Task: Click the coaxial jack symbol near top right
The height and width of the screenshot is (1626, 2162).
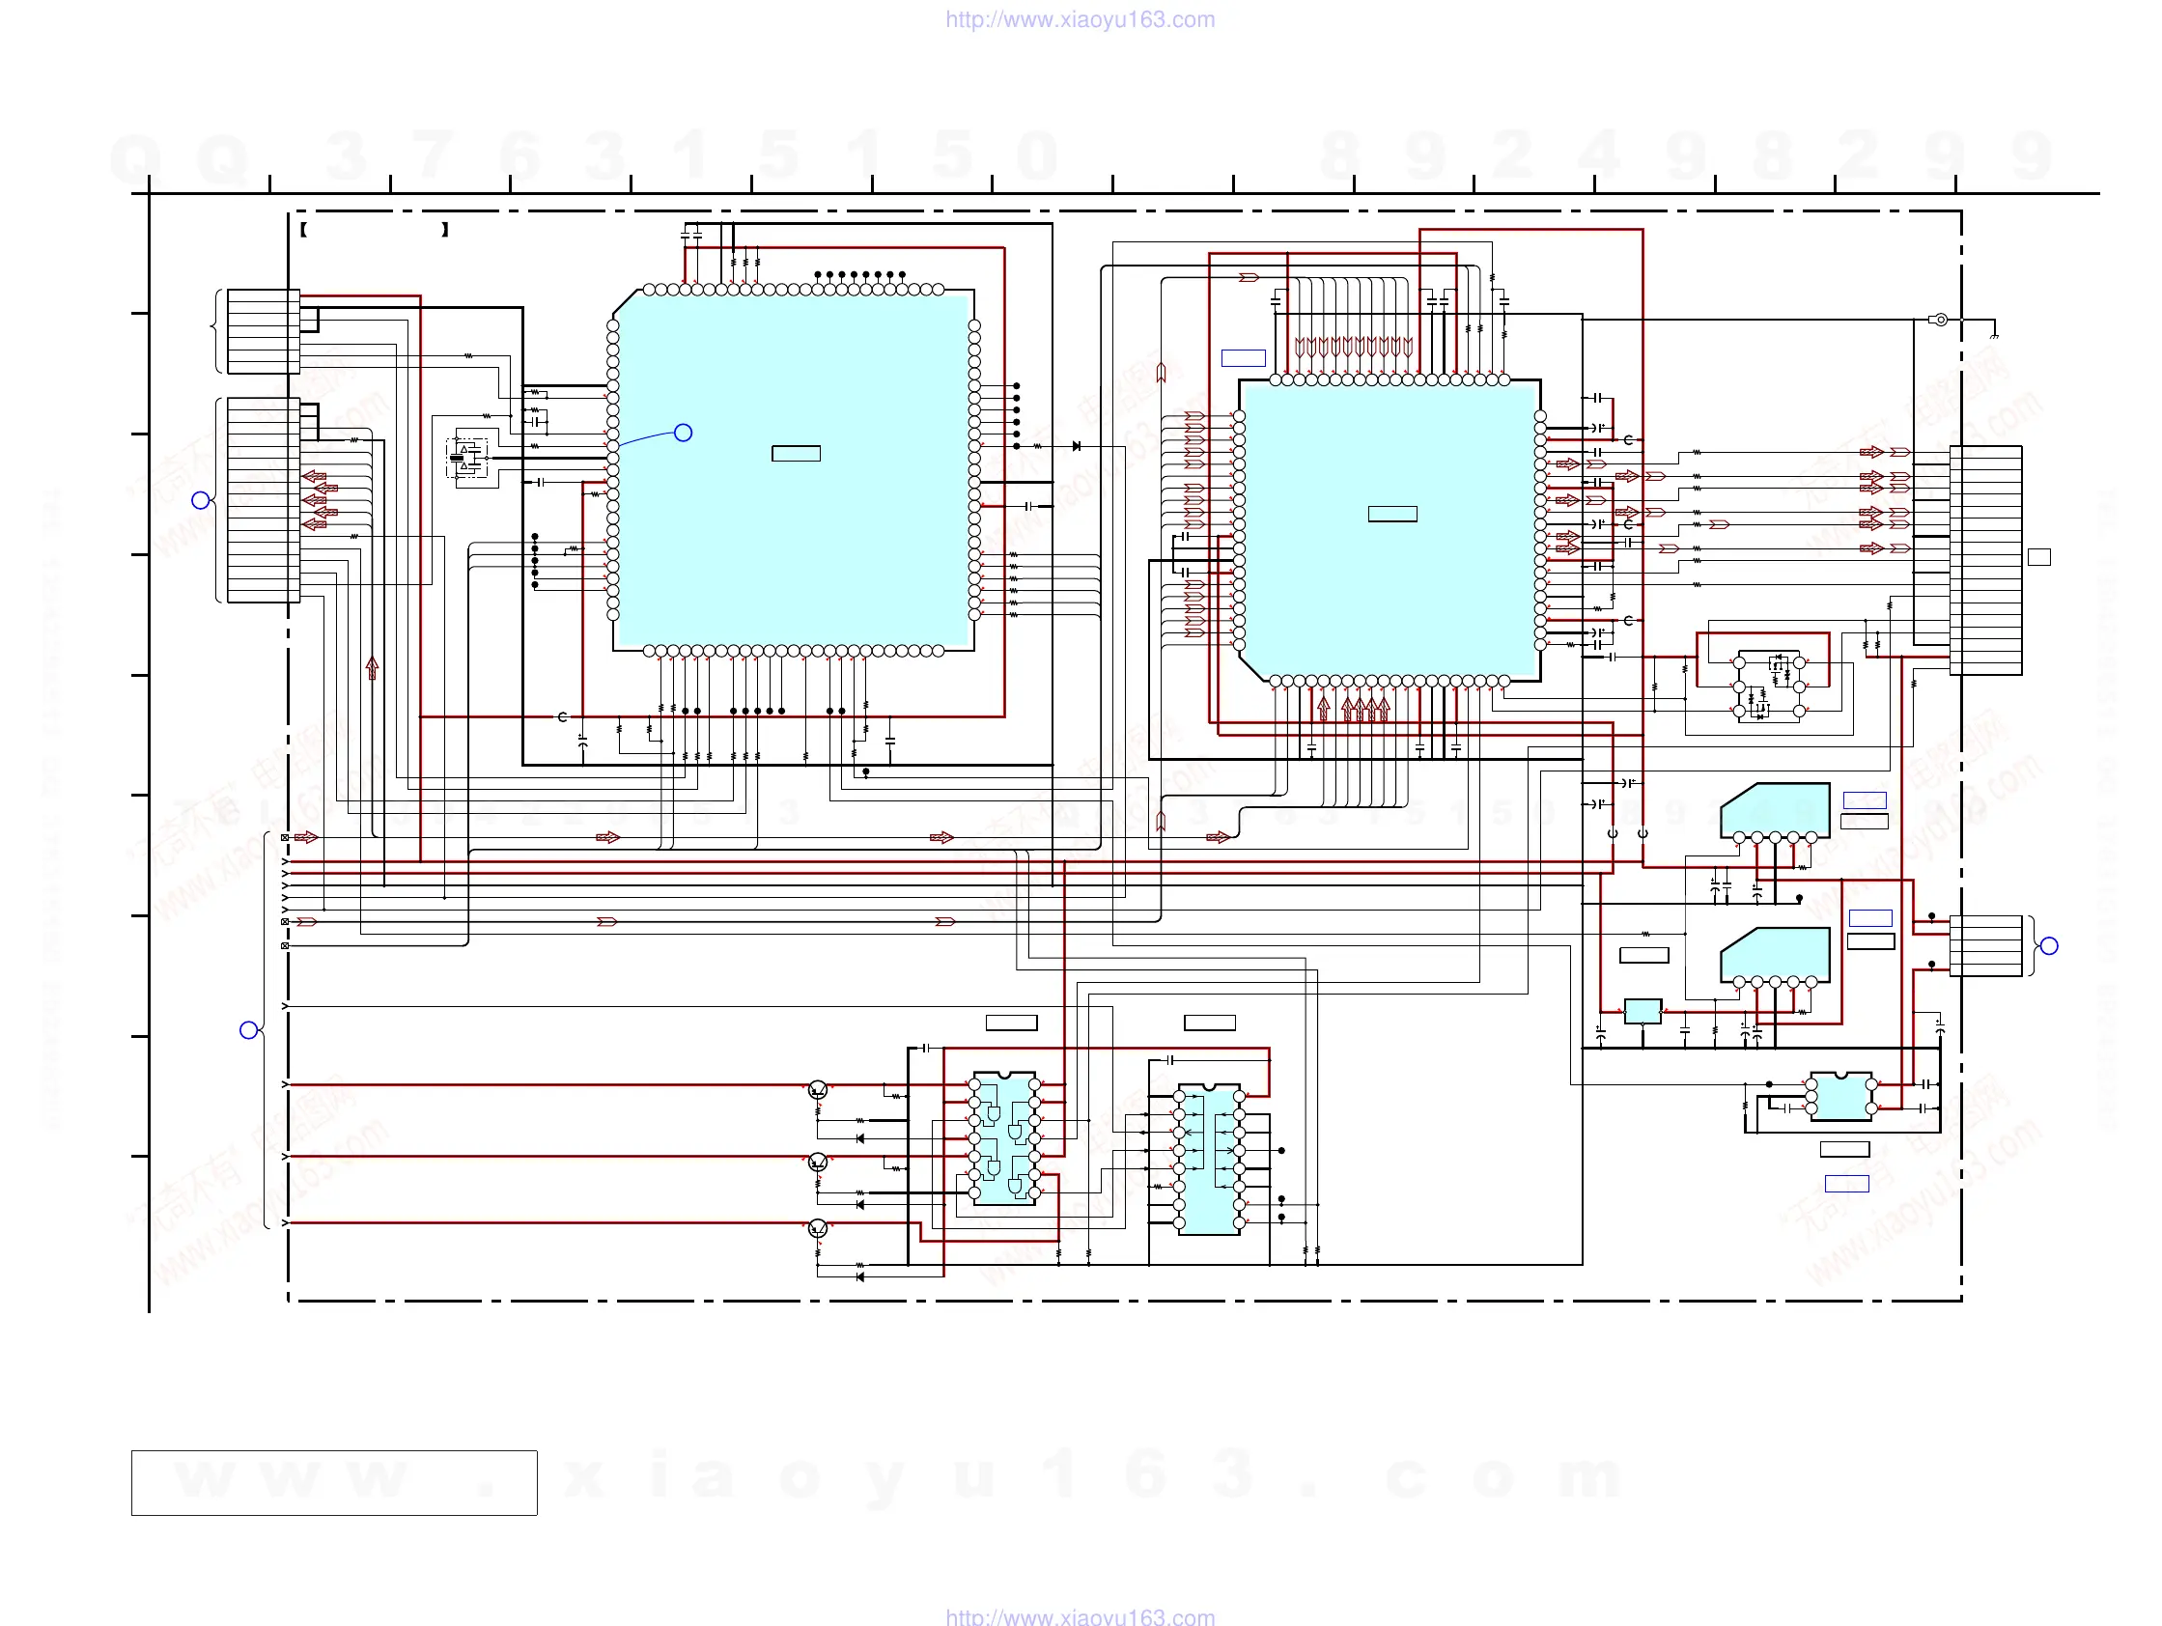Action: (1940, 320)
